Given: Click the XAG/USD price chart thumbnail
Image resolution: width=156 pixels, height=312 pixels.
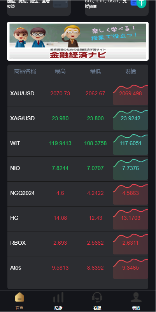Looking at the screenshot, I should tap(130, 120).
